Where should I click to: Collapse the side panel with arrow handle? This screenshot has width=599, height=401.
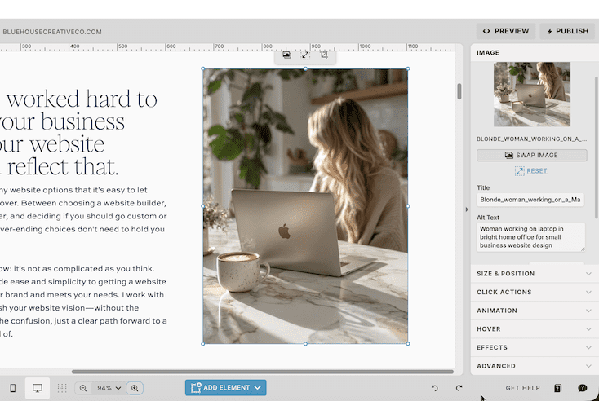coord(467,209)
